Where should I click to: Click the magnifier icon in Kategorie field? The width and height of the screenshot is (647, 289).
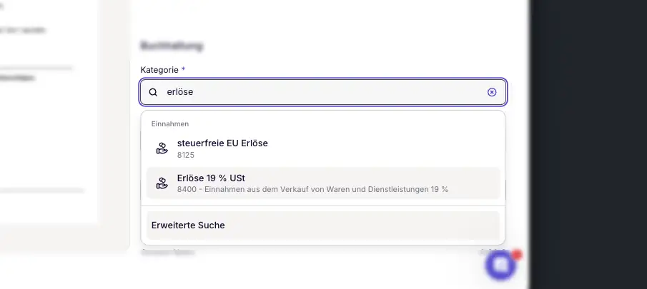pyautogui.click(x=153, y=92)
